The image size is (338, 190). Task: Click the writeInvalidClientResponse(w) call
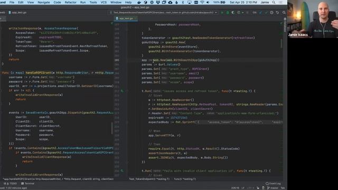(46, 157)
